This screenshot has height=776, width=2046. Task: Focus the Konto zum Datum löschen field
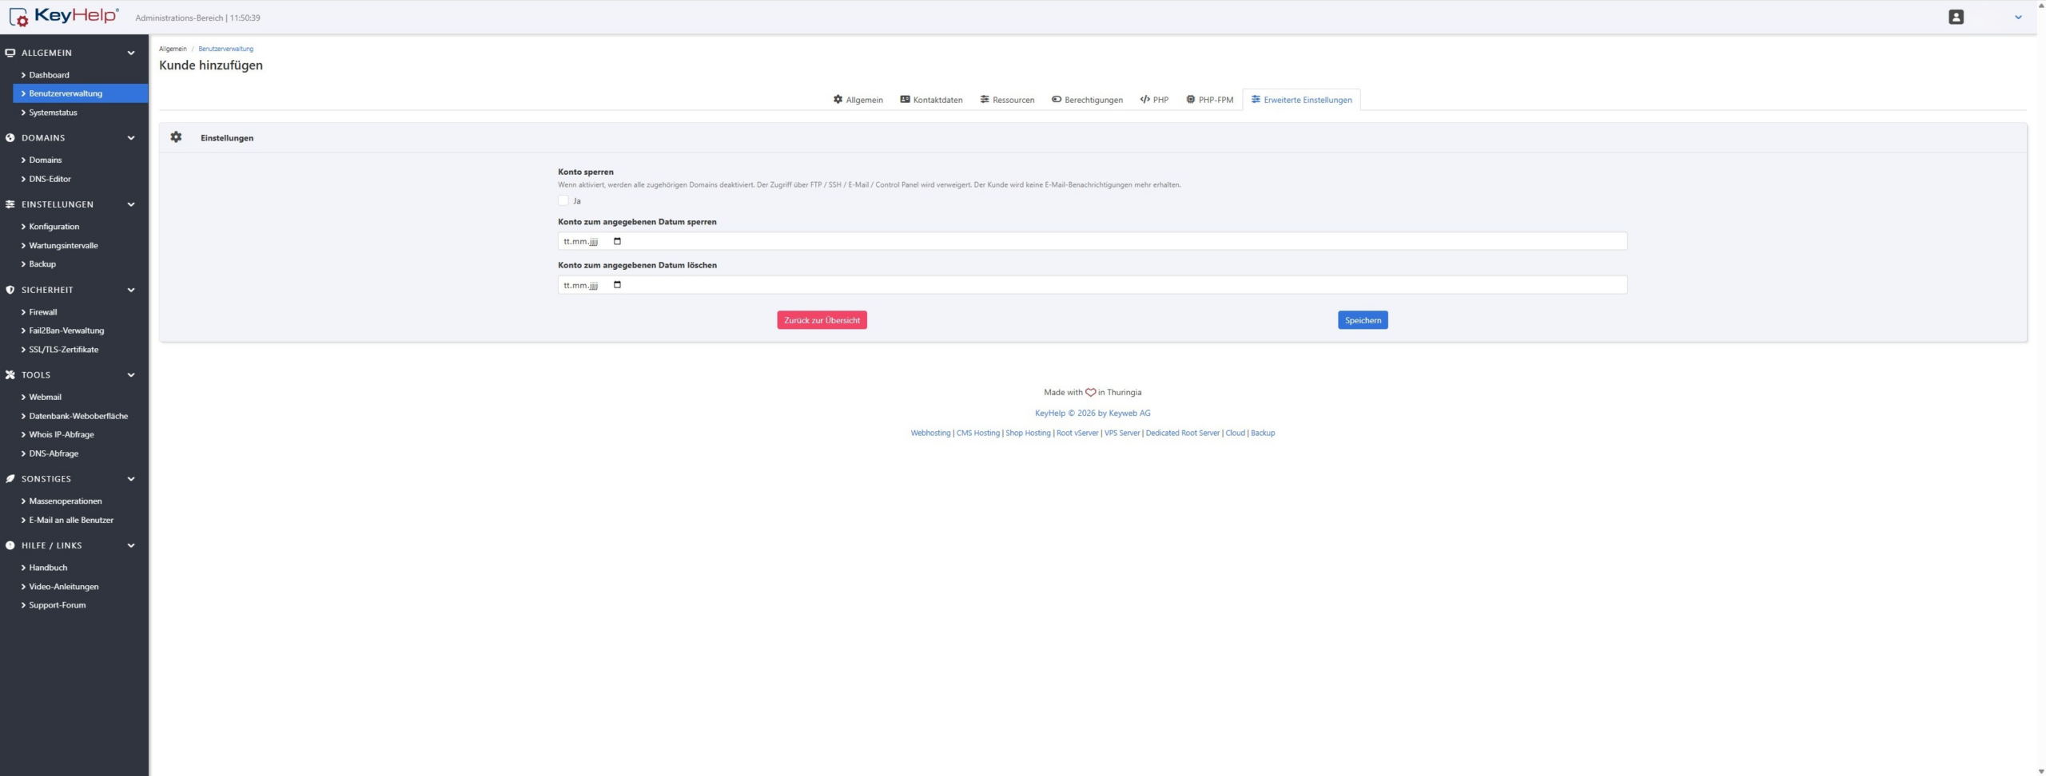tap(1093, 285)
